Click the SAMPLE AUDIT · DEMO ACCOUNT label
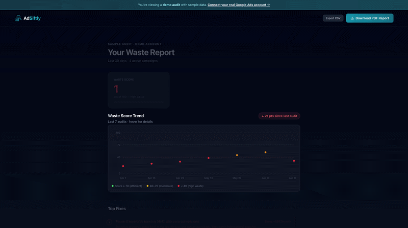The width and height of the screenshot is (408, 228). (x=135, y=44)
